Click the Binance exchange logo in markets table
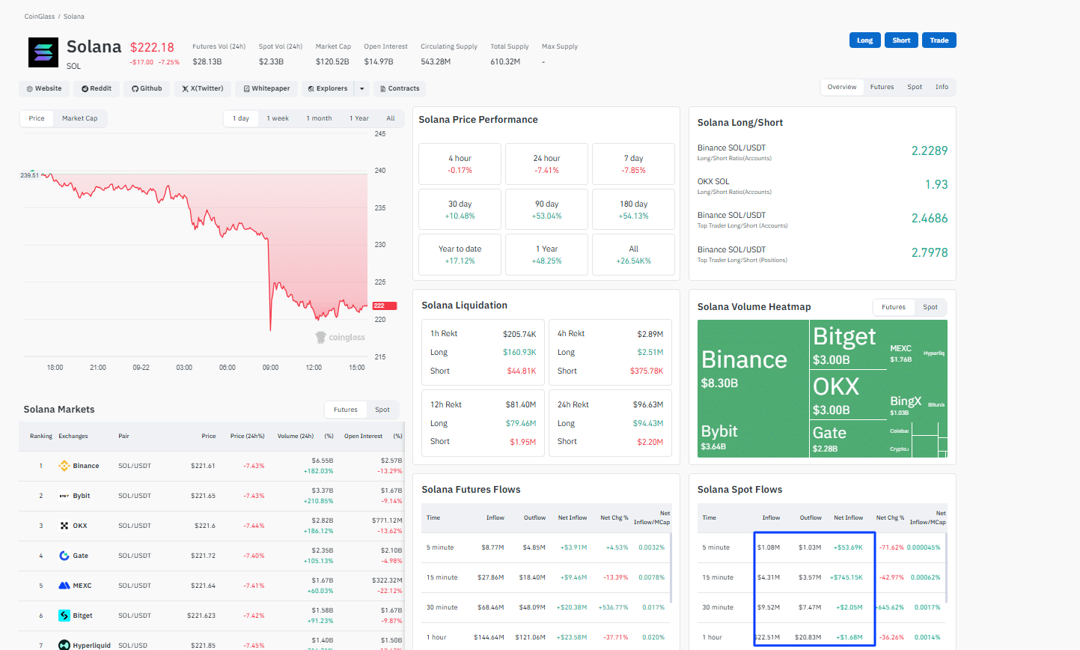 click(x=64, y=466)
